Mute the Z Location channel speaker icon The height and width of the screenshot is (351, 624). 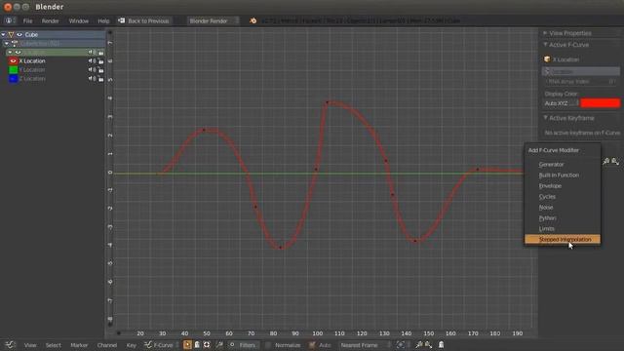point(92,78)
